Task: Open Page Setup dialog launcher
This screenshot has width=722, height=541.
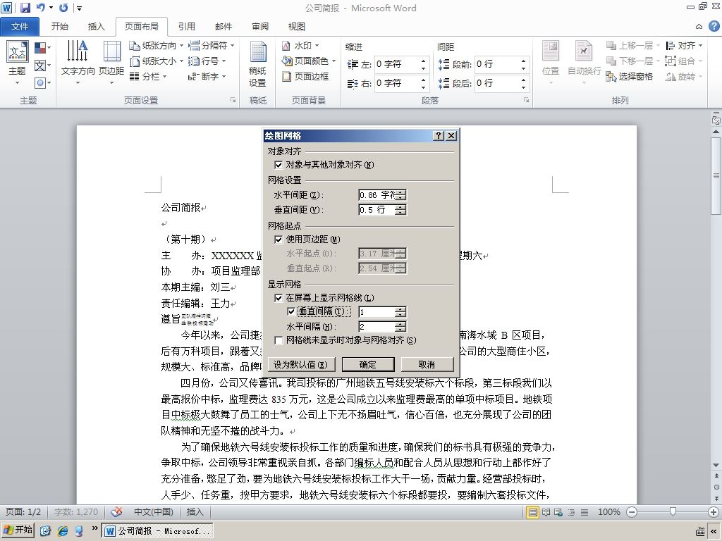Action: tap(233, 100)
